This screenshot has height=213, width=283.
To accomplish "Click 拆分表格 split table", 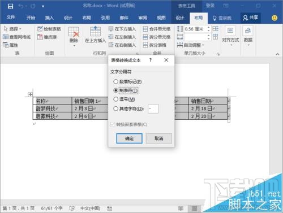I will (x=155, y=45).
